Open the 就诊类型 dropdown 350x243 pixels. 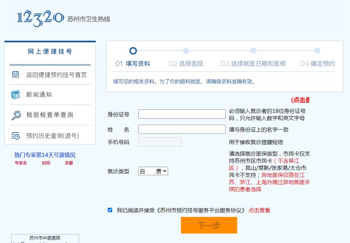153,171
